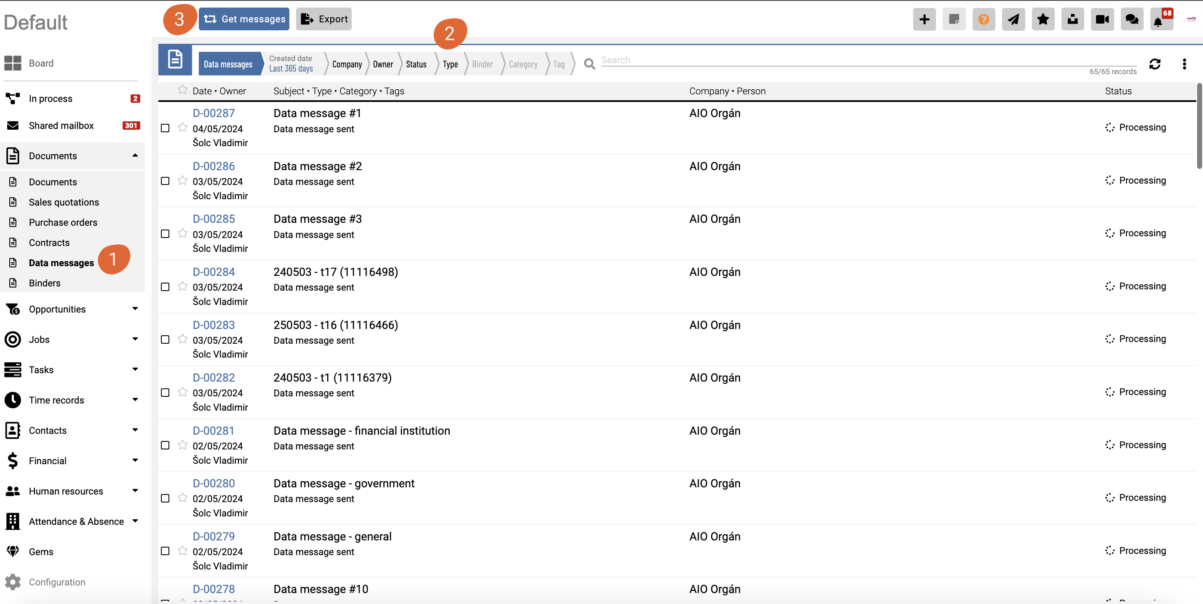
Task: Check the Data message - general row
Action: [x=165, y=551]
